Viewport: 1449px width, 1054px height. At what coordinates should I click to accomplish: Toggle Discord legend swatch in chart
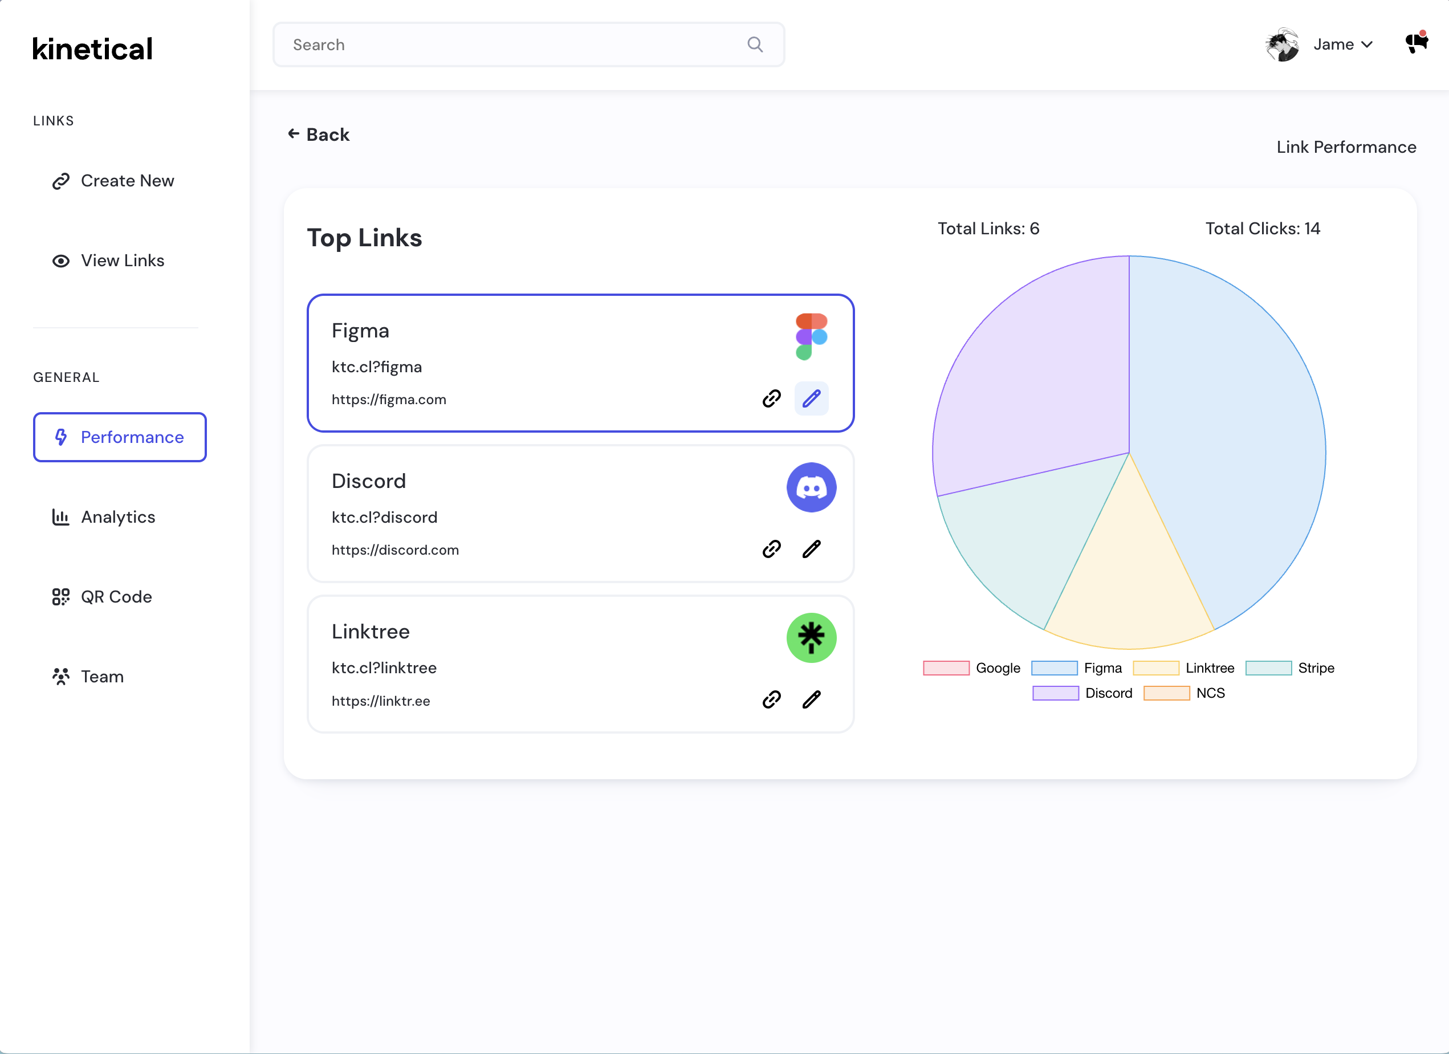[x=1056, y=693]
